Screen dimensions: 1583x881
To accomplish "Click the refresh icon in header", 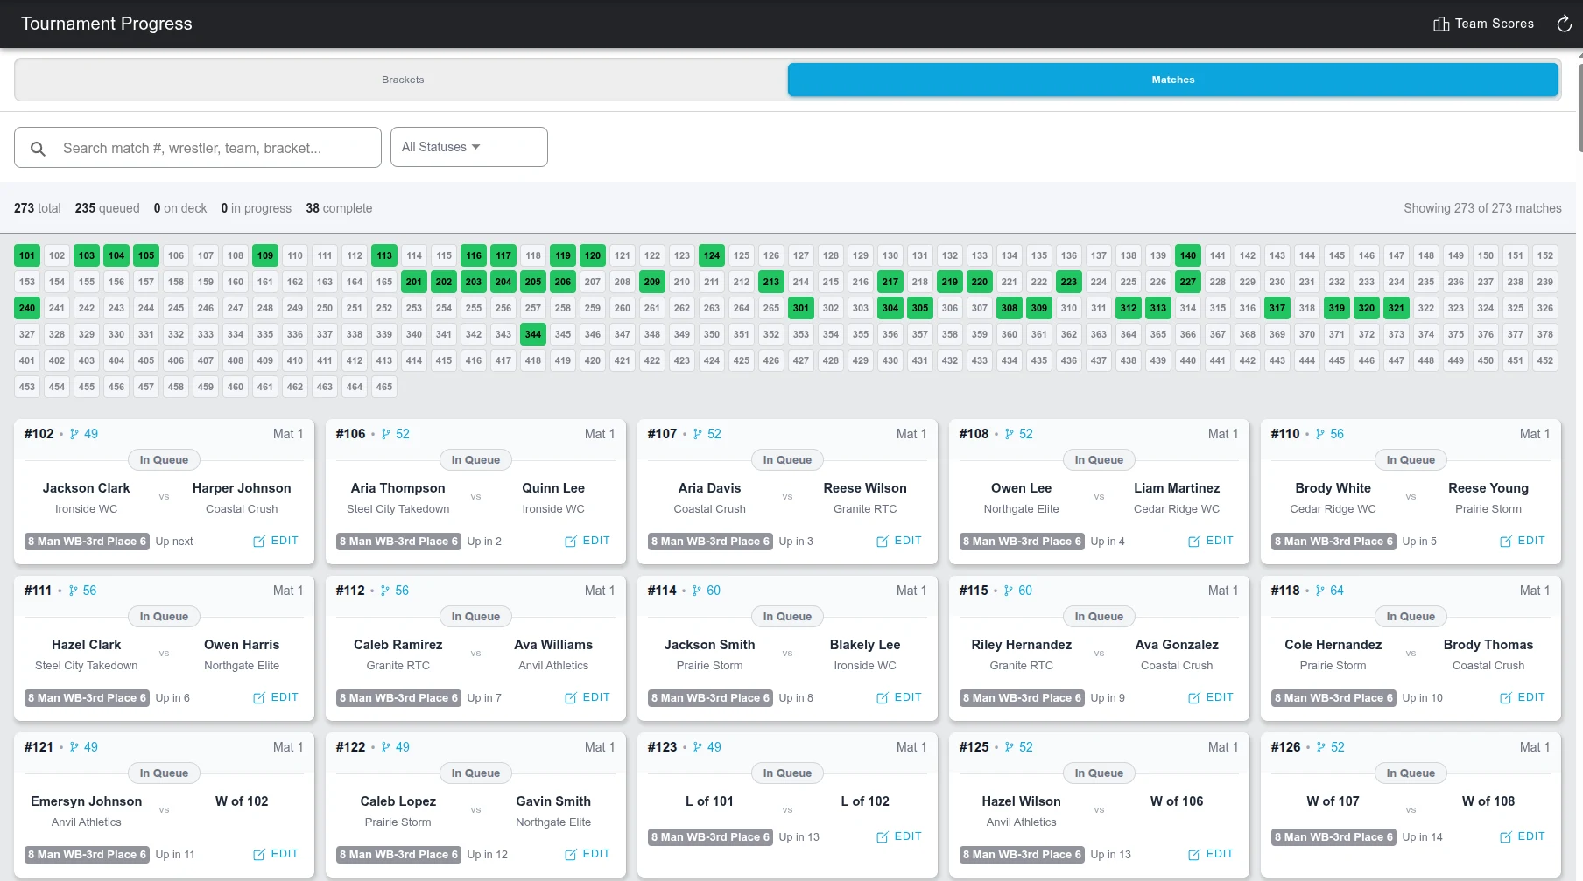I will point(1564,24).
